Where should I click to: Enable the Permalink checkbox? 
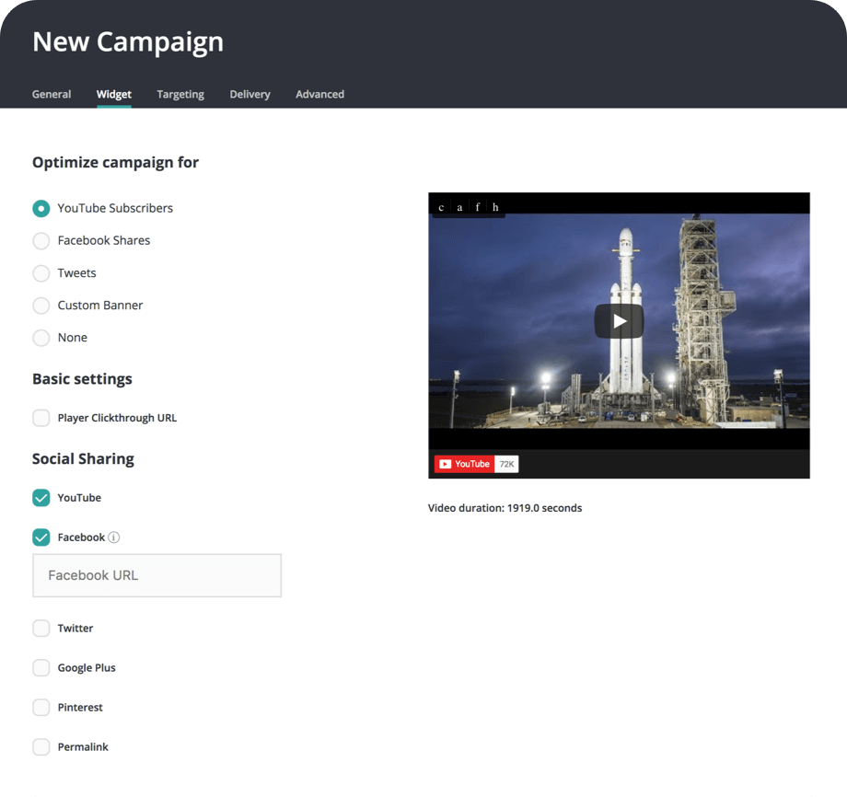pyautogui.click(x=41, y=747)
